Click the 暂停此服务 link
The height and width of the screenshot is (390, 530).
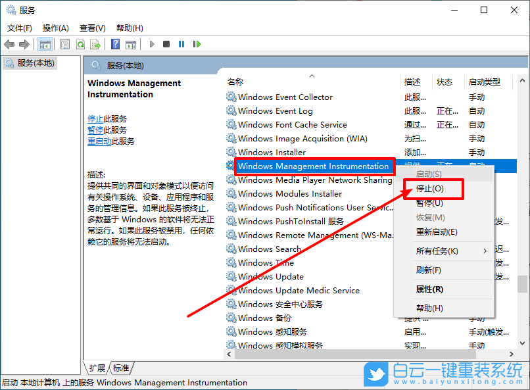pos(97,130)
